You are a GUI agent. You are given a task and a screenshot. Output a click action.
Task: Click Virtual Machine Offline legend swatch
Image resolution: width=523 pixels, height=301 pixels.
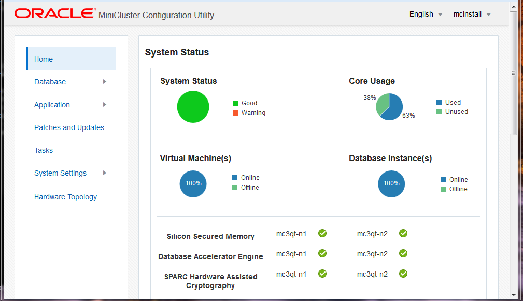235,188
